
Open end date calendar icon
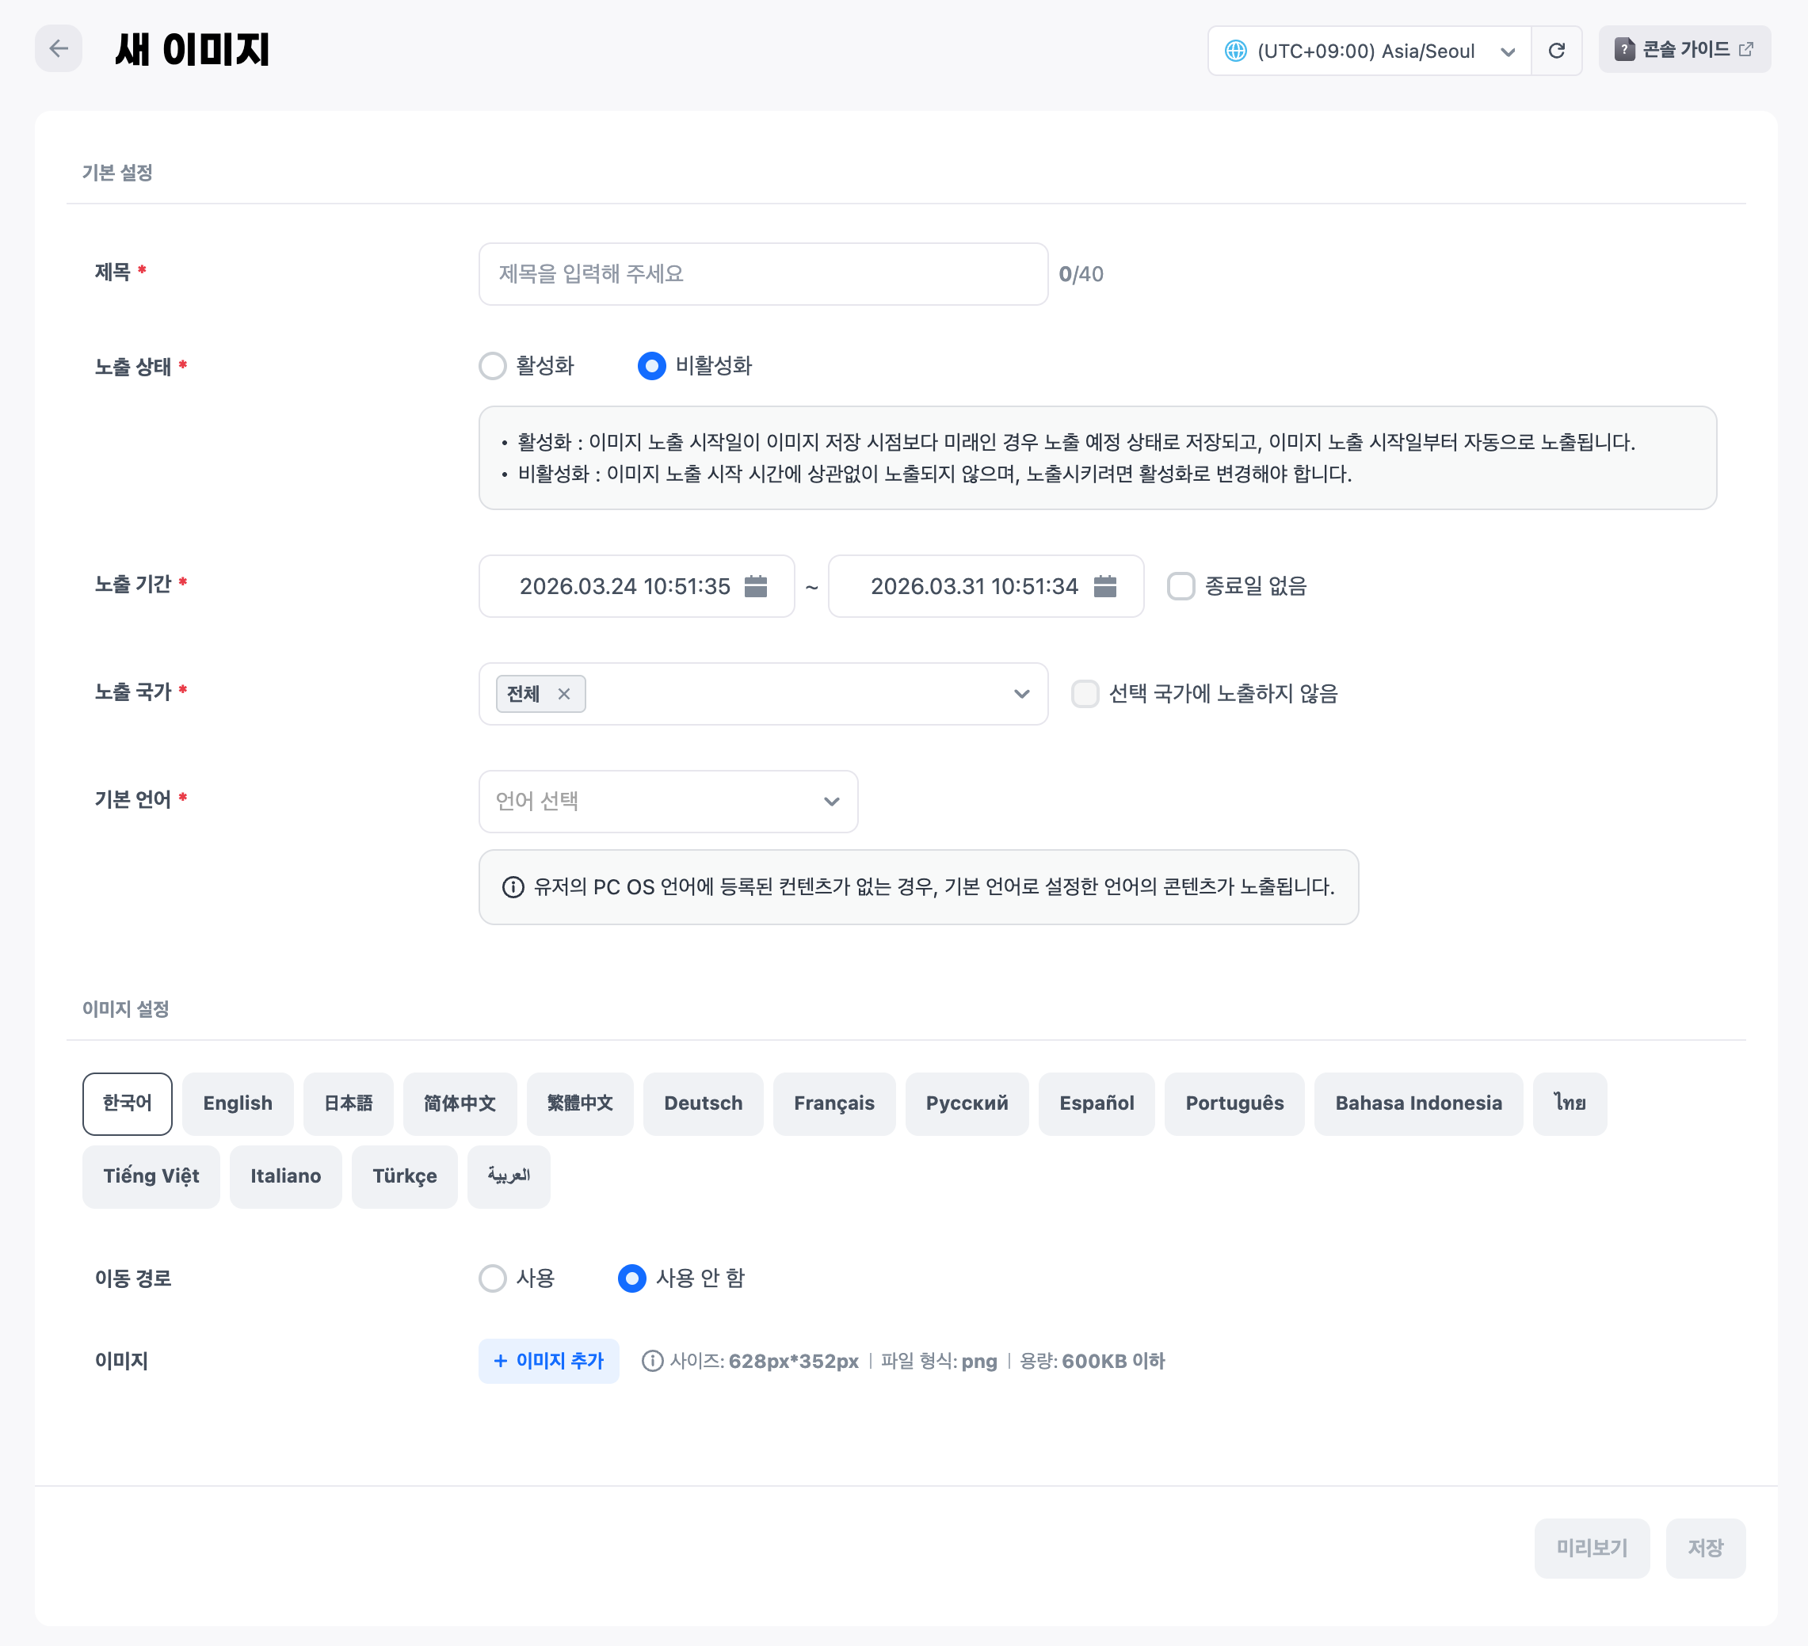(x=1105, y=586)
